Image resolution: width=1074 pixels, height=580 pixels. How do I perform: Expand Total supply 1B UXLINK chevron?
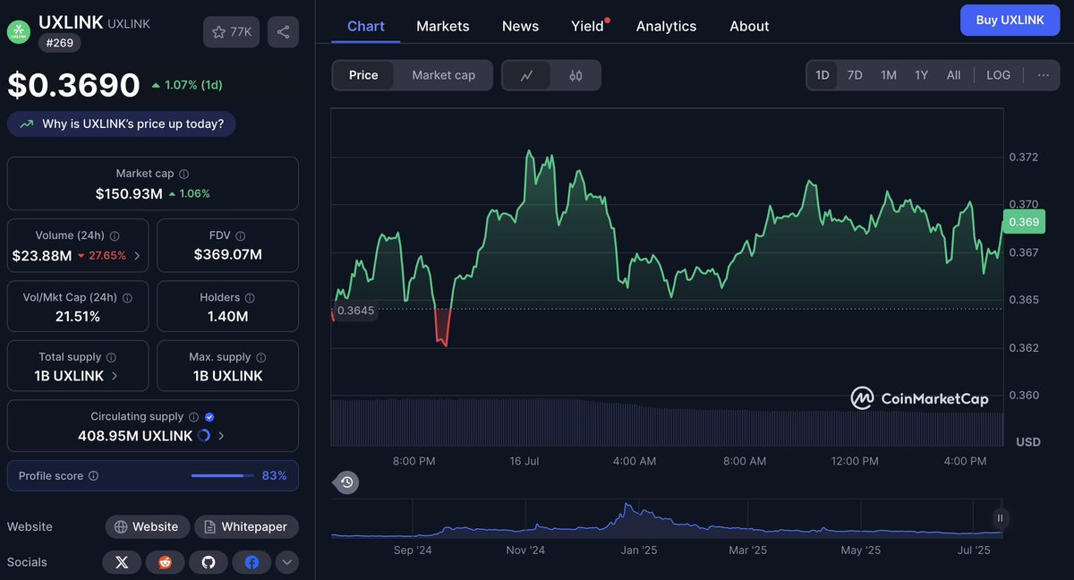pyautogui.click(x=114, y=376)
